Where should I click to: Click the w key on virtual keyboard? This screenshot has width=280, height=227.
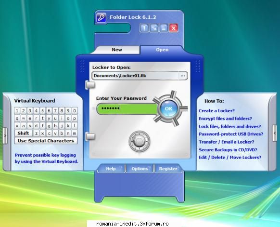(x=24, y=118)
